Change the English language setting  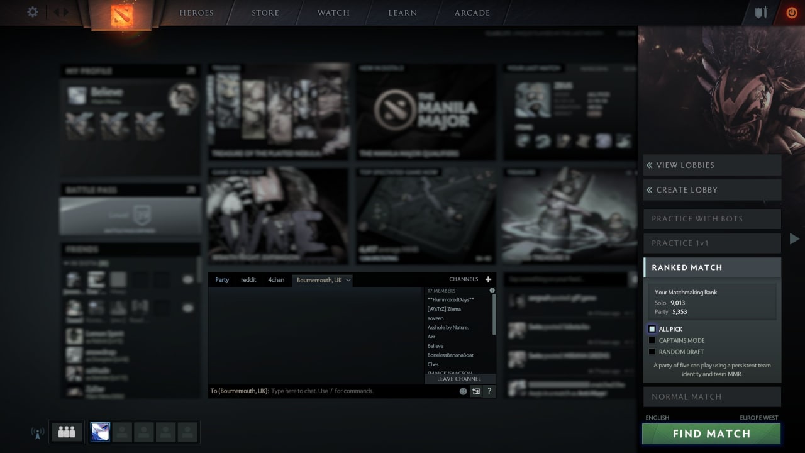(657, 418)
